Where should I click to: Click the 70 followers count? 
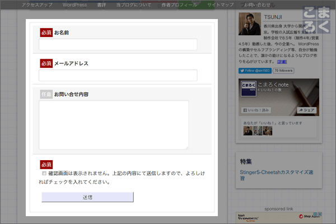(x=283, y=71)
